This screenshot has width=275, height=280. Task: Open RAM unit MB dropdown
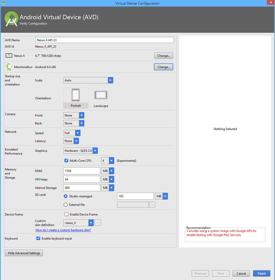[x=108, y=171]
